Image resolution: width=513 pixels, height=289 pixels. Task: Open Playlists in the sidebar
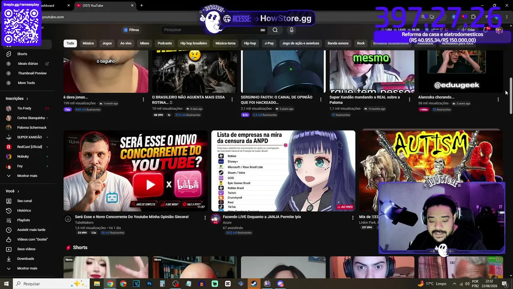click(24, 220)
